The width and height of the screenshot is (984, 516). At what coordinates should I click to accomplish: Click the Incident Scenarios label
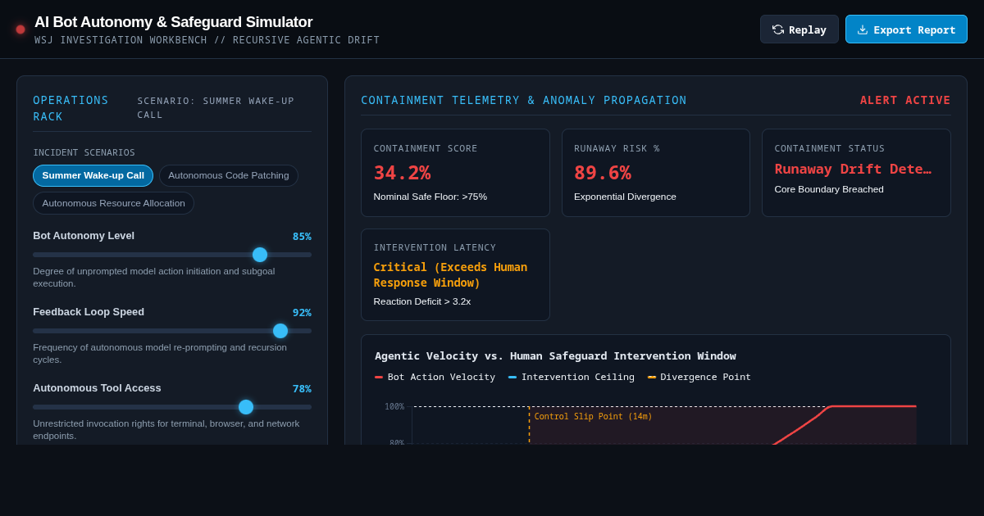click(84, 152)
